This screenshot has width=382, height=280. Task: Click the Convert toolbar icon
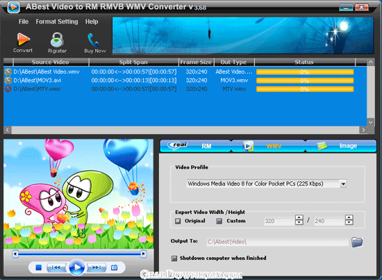23,40
